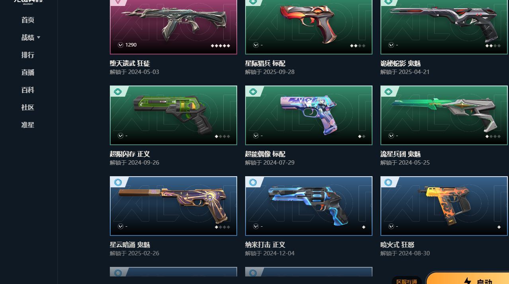Open the 喷火式 狂怒 skin name link
This screenshot has height=284, width=509.
point(397,245)
